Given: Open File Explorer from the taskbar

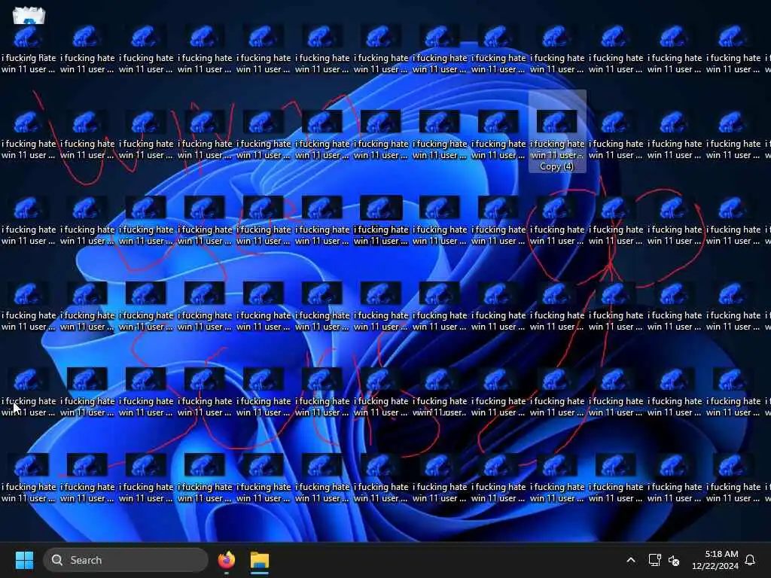Looking at the screenshot, I should click(260, 560).
